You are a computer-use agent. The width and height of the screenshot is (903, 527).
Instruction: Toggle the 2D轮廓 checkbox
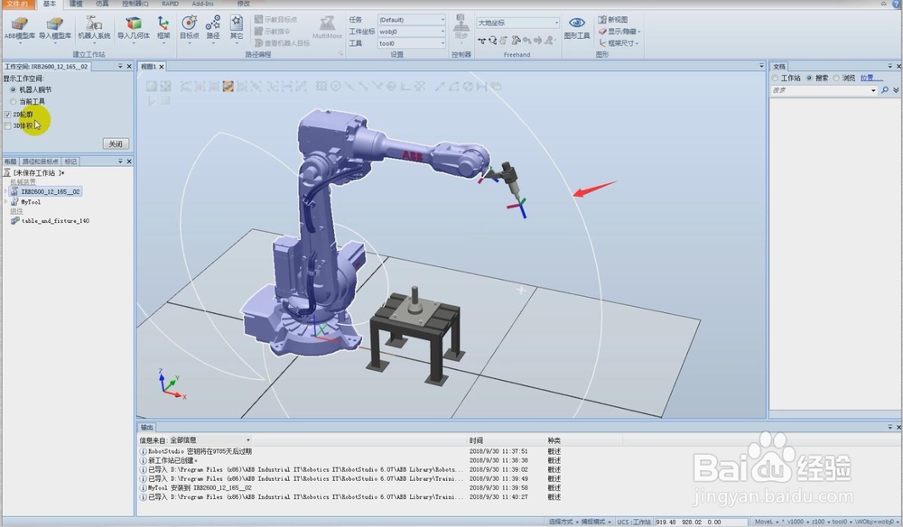[7, 115]
